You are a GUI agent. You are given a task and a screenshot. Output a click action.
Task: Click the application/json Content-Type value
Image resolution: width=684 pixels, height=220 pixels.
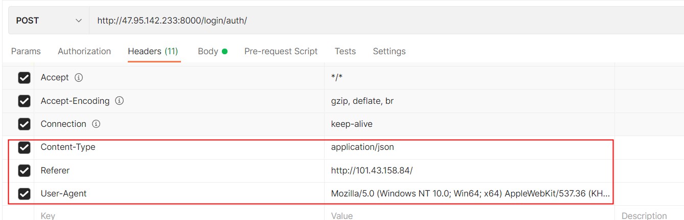point(362,147)
